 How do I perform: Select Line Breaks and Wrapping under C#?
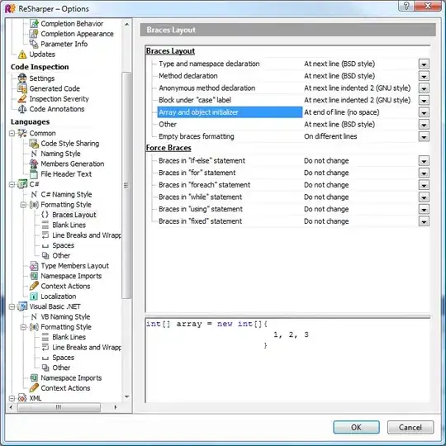87,235
